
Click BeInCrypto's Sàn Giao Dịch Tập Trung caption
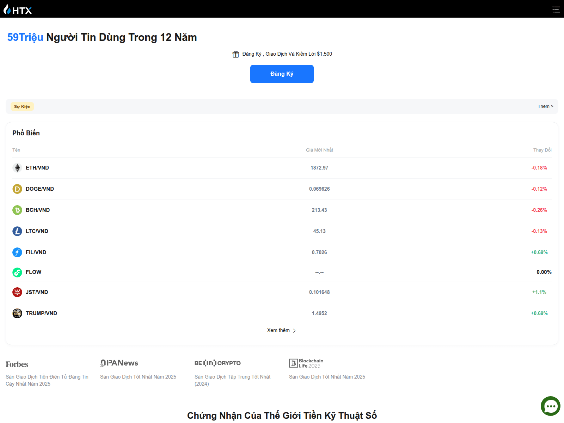coord(233,380)
